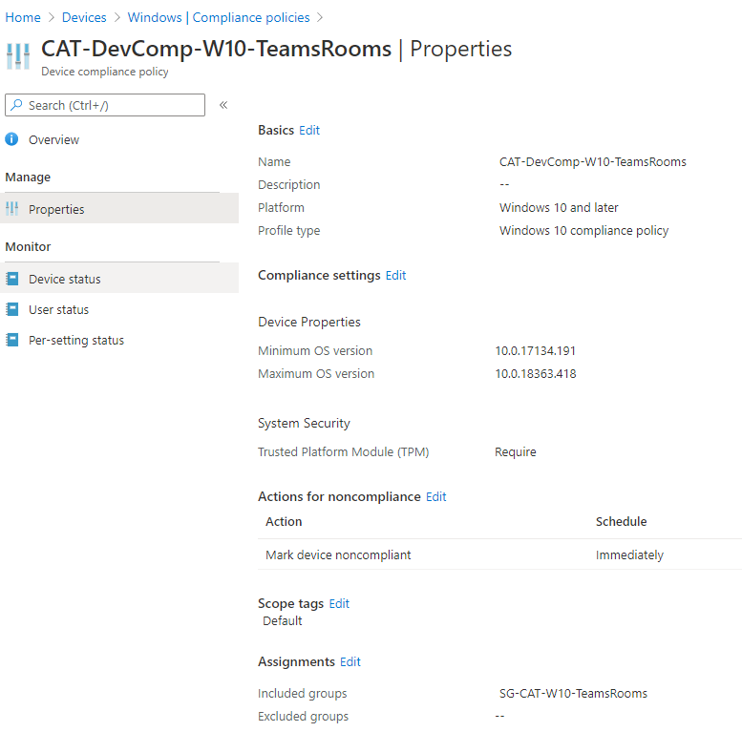Open Per-setting status page
This screenshot has height=753, width=742.
pyautogui.click(x=75, y=340)
